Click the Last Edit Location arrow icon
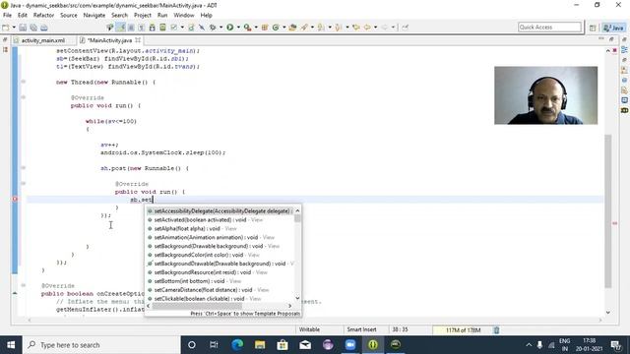This screenshot has width=630, height=354. click(356, 28)
